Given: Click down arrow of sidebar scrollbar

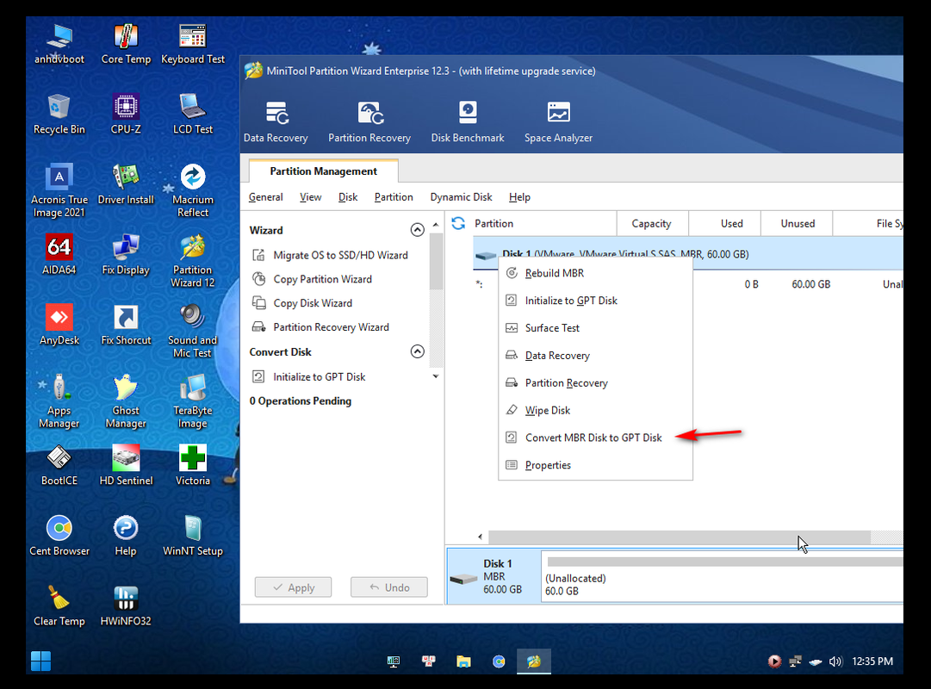Looking at the screenshot, I should coord(436,376).
